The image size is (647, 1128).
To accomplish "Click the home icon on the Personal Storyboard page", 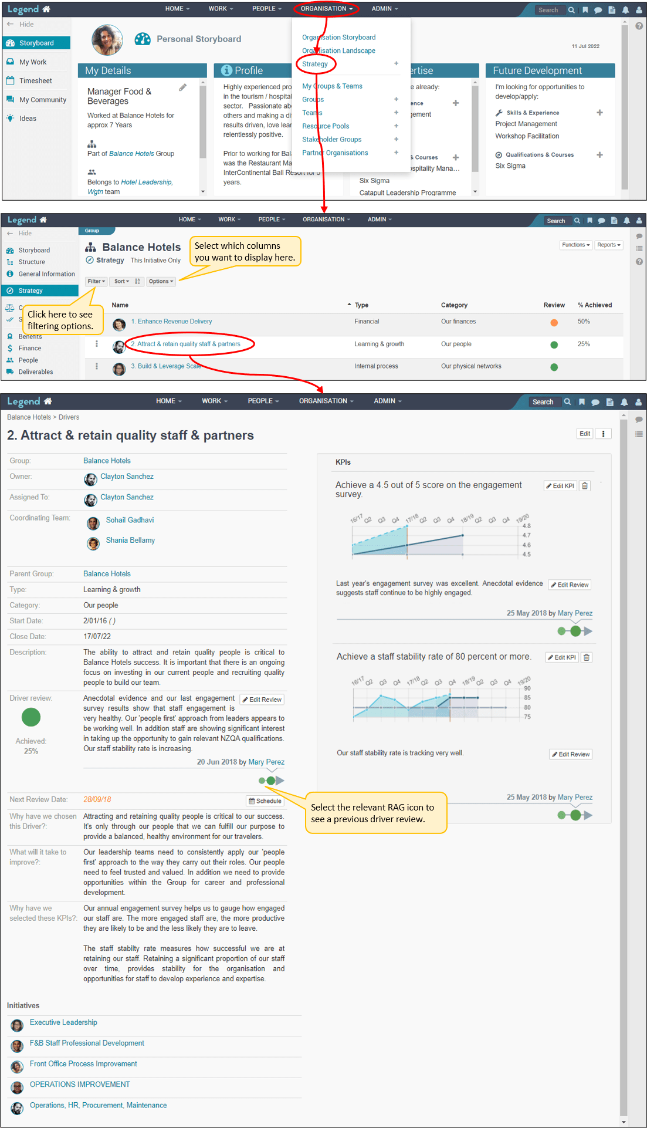I will point(46,9).
